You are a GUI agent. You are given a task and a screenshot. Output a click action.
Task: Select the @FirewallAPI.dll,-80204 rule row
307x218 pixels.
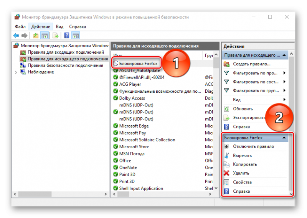tap(163, 77)
